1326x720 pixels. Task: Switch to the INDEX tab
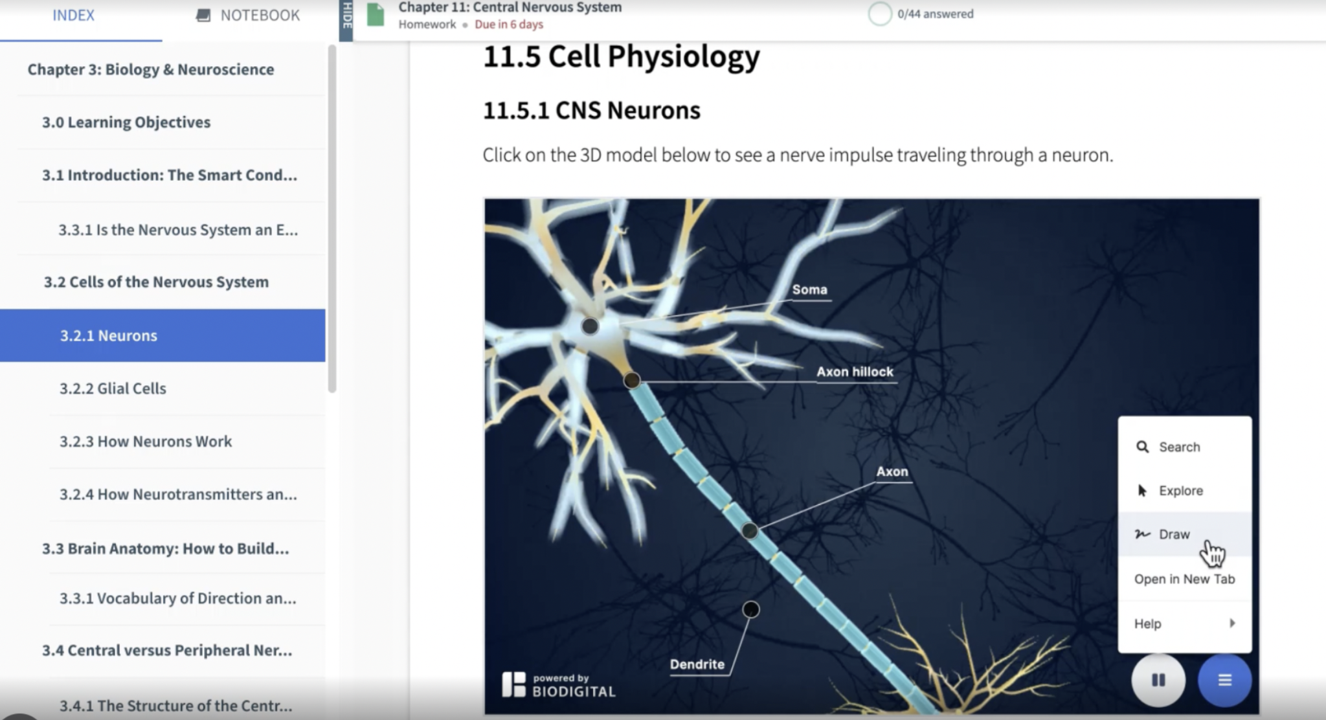pyautogui.click(x=73, y=16)
